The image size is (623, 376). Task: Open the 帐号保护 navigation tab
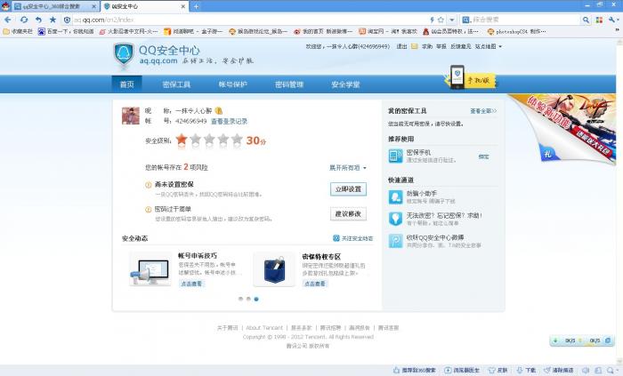tap(233, 84)
